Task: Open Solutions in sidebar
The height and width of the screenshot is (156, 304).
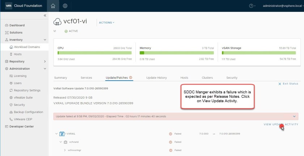Action: [x=16, y=32]
